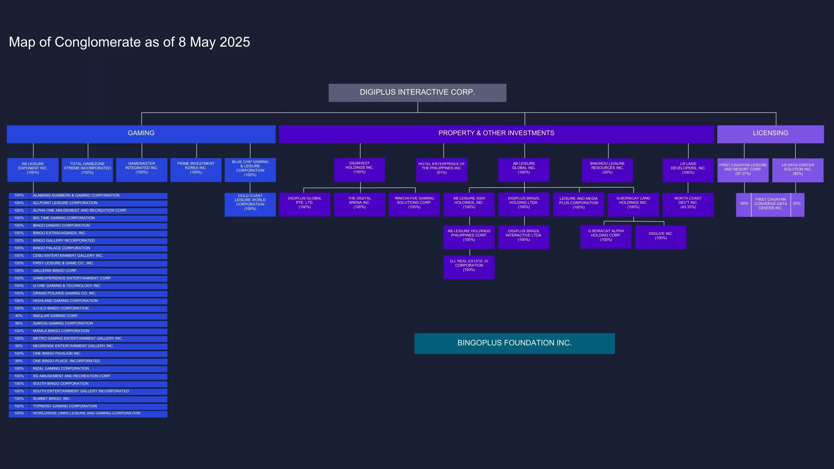The image size is (834, 469).
Task: Select Leisure and Media Plus Corporation box
Action: point(579,205)
